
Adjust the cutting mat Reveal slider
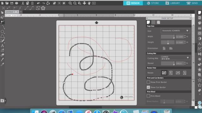click(168, 63)
